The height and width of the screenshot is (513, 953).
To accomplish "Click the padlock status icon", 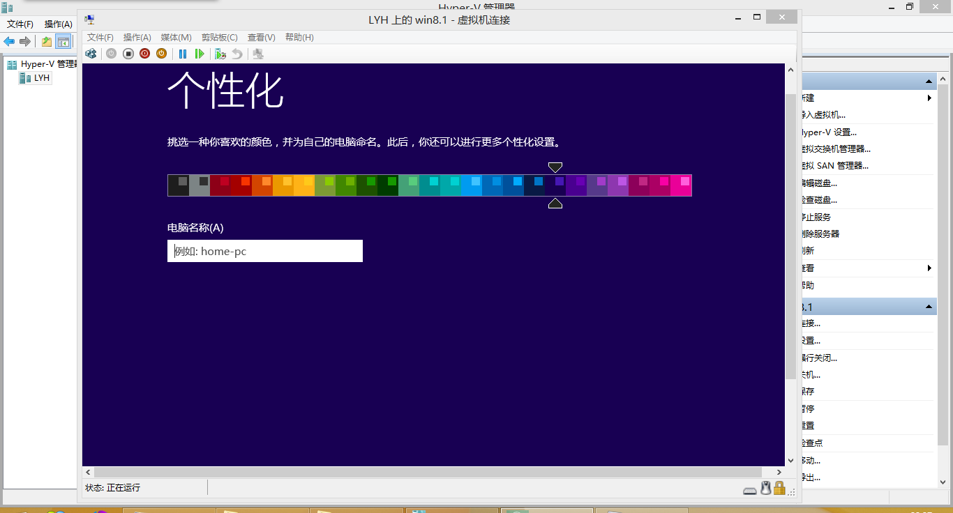I will [779, 489].
